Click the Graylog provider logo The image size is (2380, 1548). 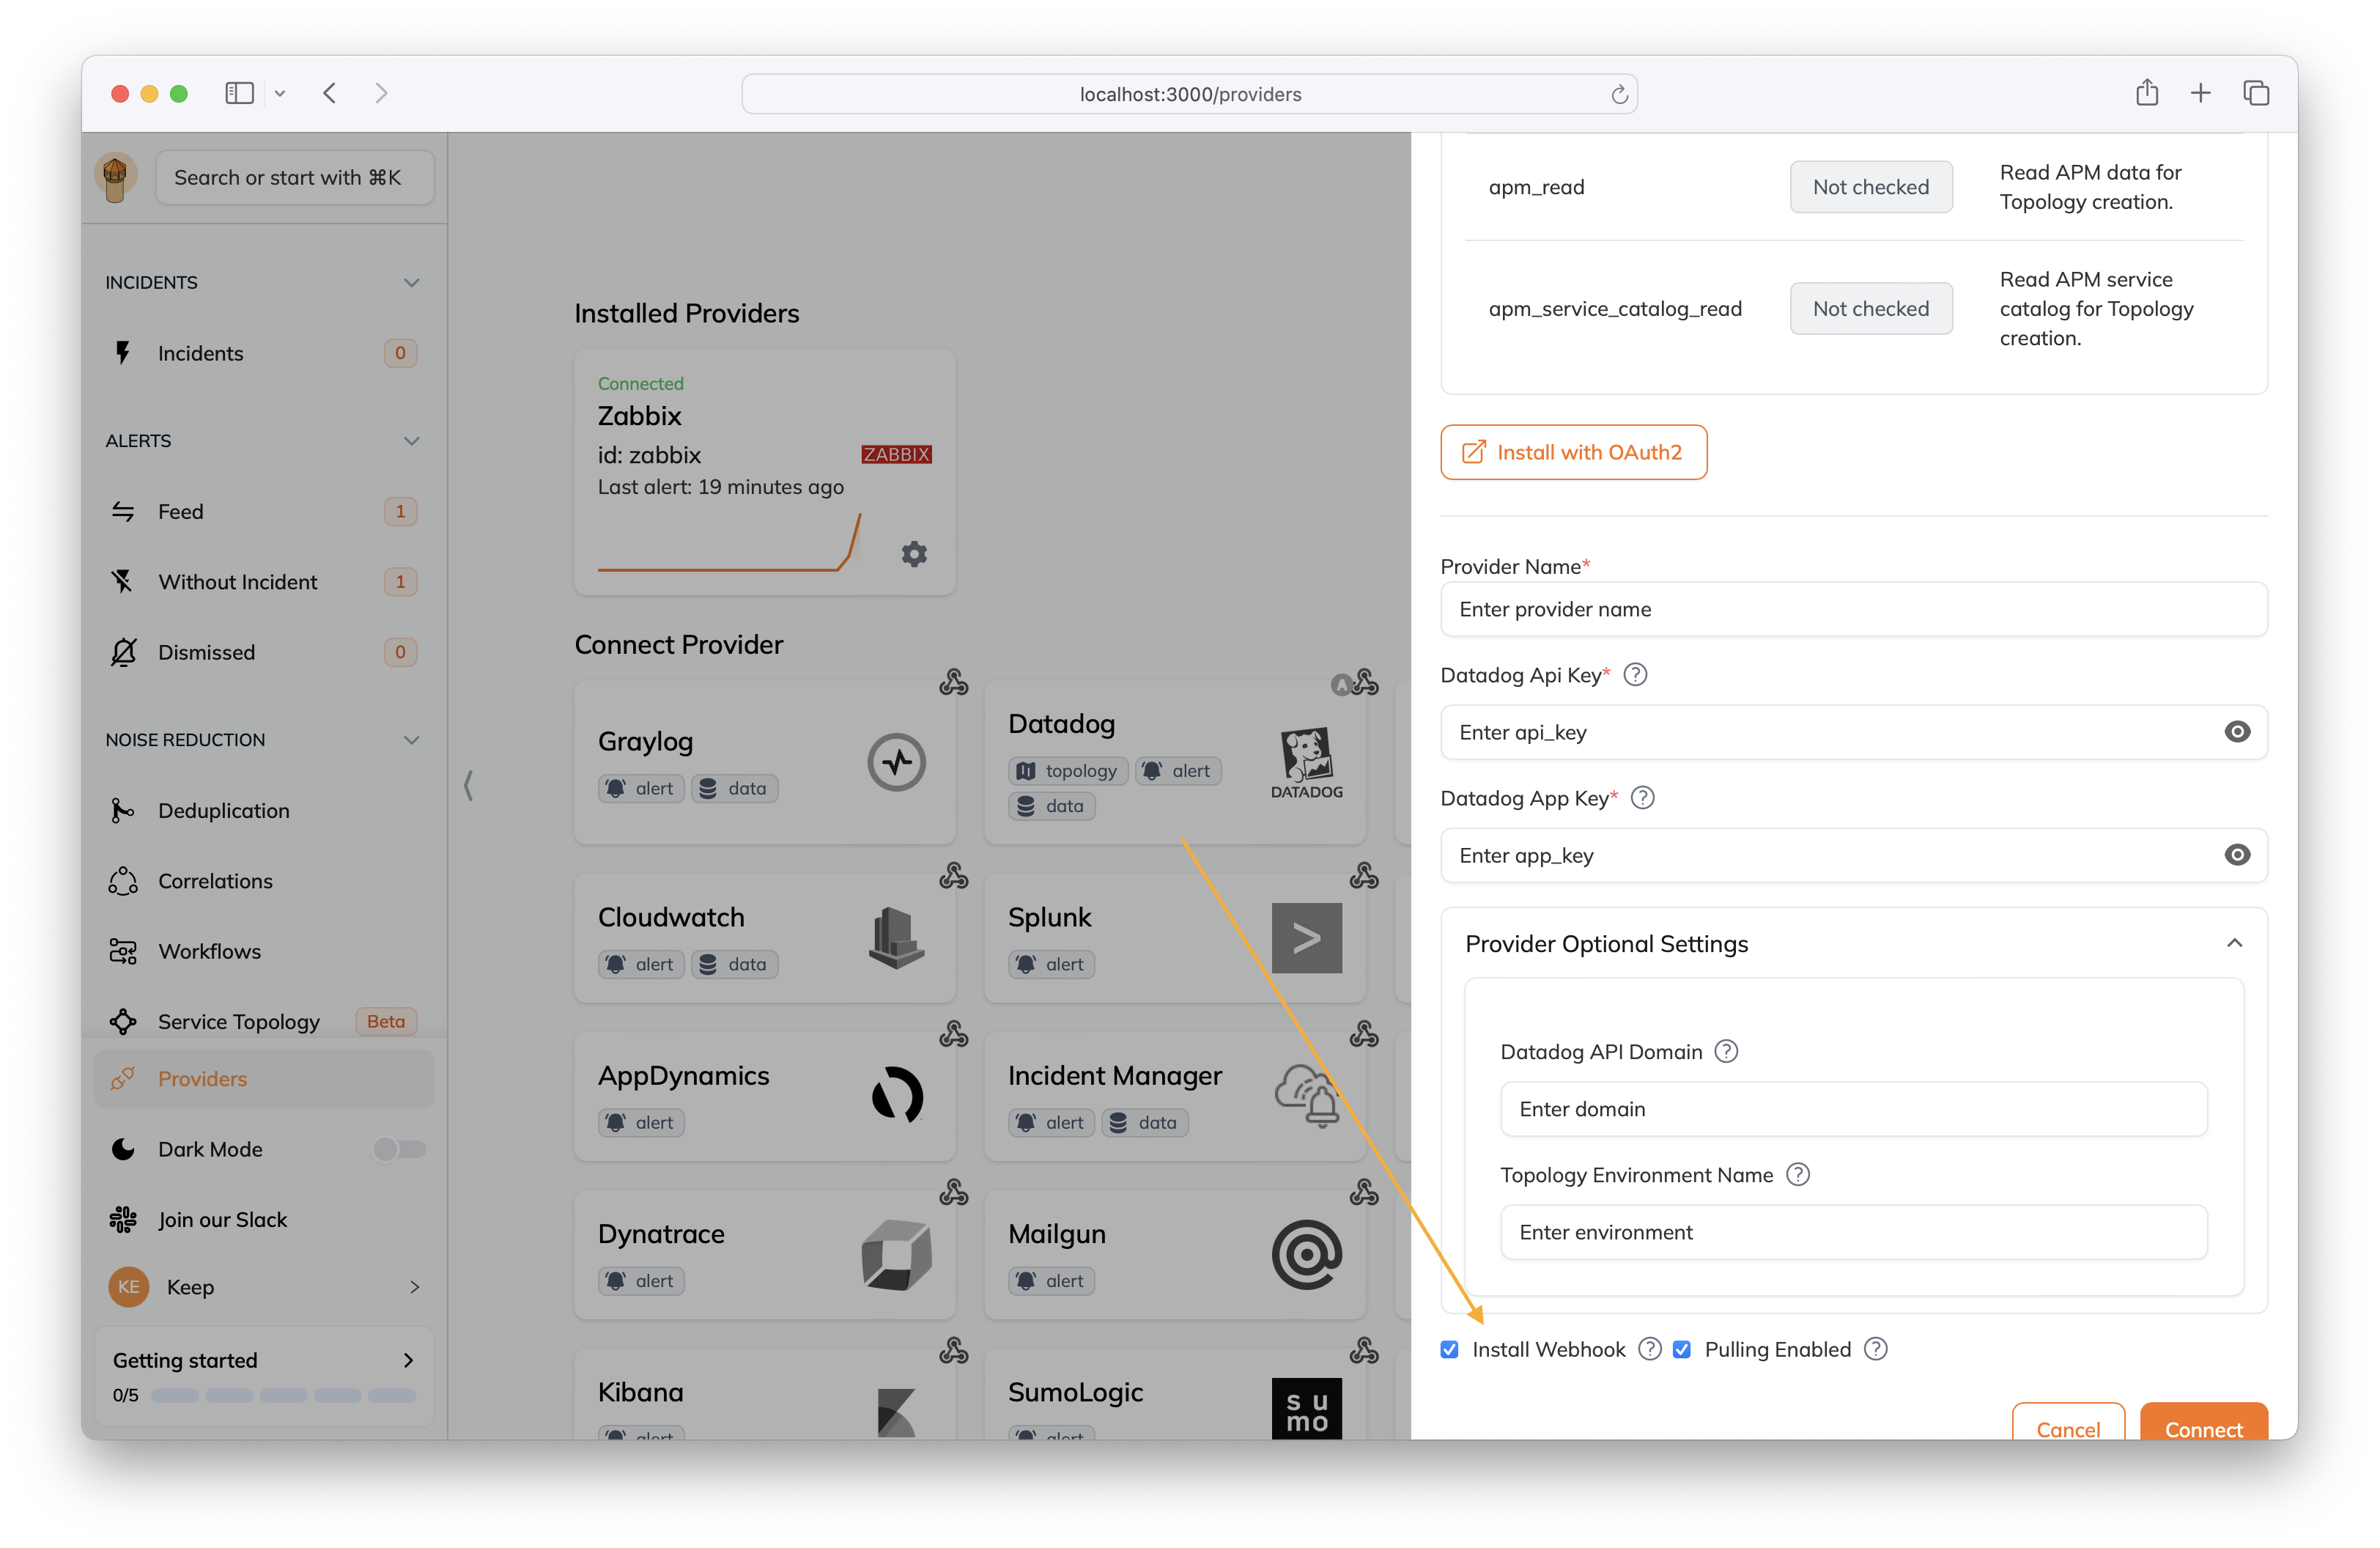896,763
